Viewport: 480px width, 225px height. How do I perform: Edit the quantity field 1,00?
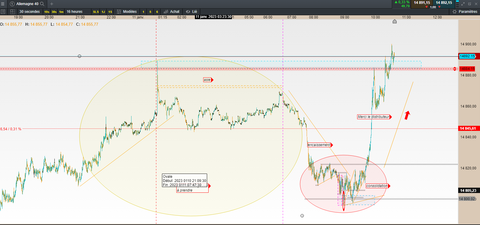click(433, 7)
